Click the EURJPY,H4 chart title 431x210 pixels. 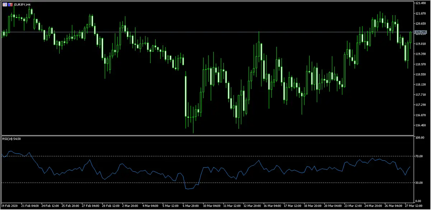click(22, 4)
